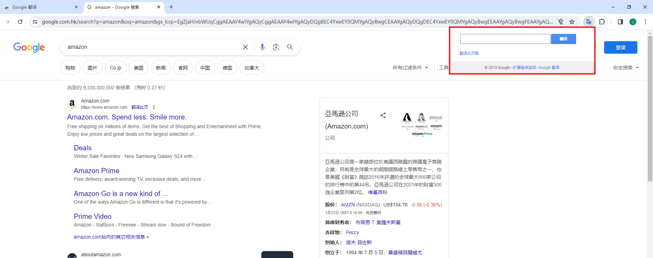Open the Chrome three-dot menu
Image resolution: width=653 pixels, height=258 pixels.
645,22
